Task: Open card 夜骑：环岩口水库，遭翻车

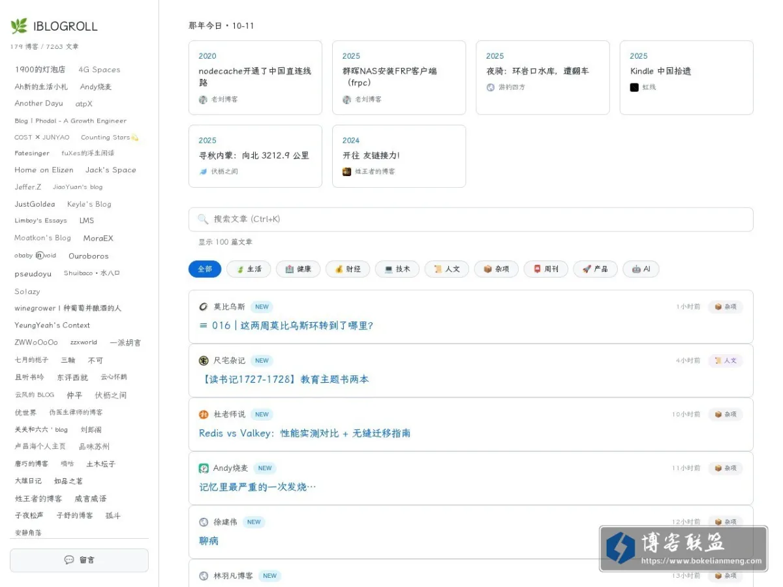Action: pos(543,78)
